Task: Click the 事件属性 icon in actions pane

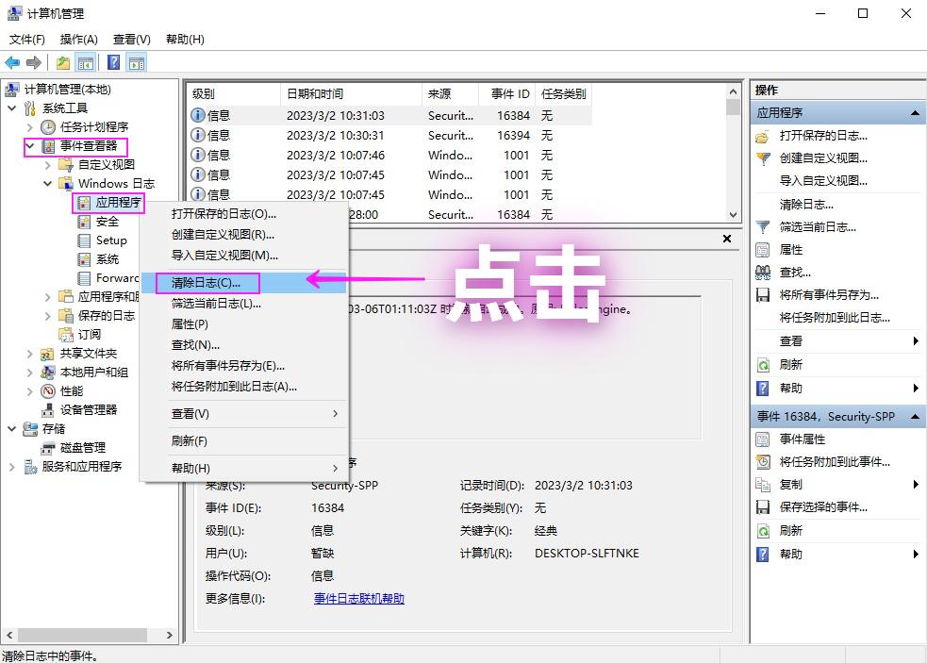Action: (x=763, y=439)
